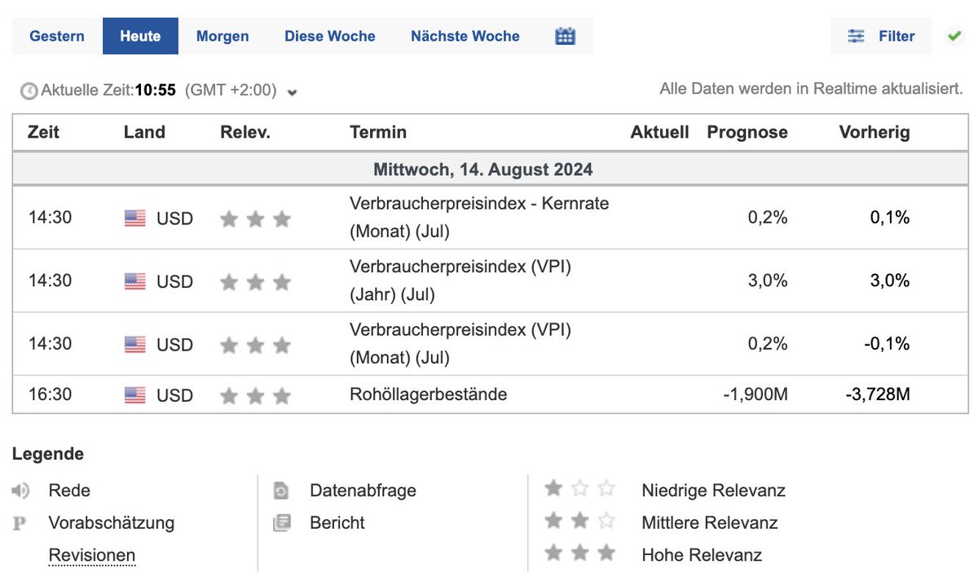Click the Datenabfrage legend label
978x586 pixels.
pyautogui.click(x=363, y=491)
